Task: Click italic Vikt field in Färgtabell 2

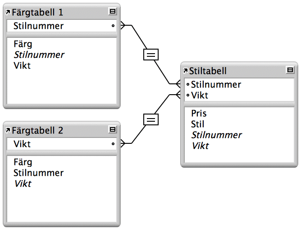Action: 23,184
